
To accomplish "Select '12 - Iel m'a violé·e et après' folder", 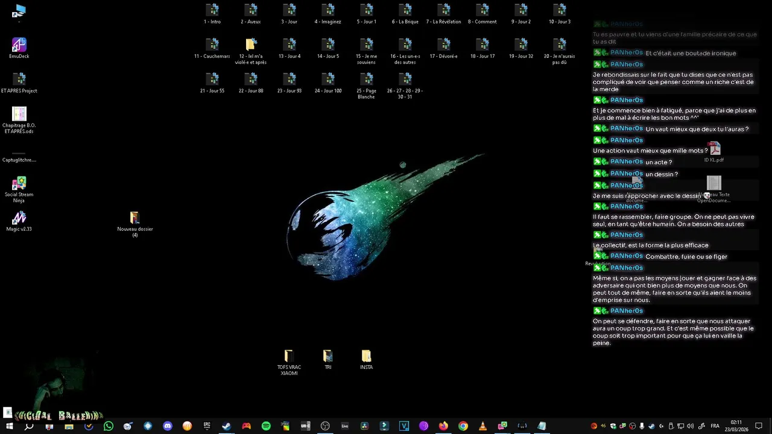I will pyautogui.click(x=251, y=51).
